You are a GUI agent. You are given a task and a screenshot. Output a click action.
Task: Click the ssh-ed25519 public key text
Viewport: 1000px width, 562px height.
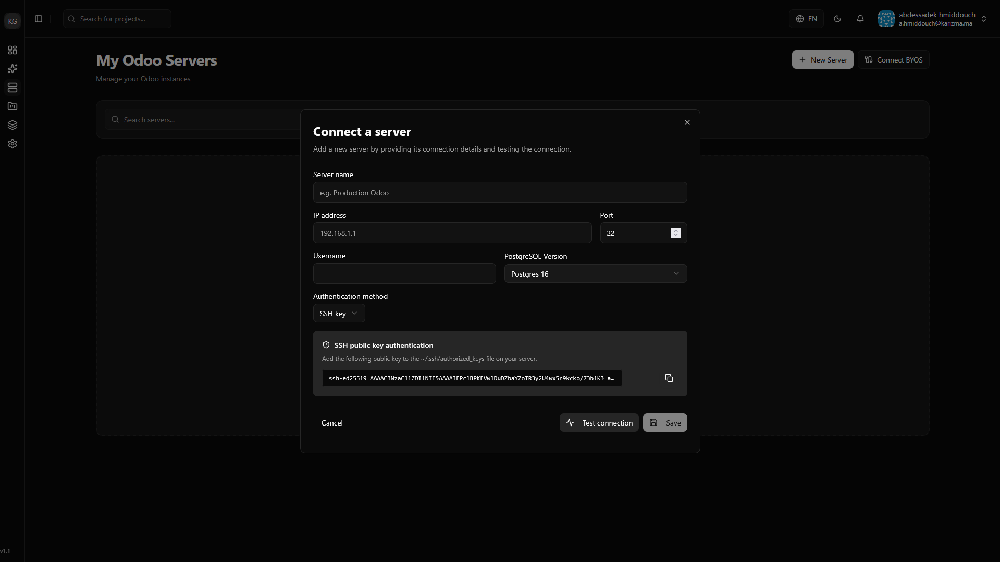(x=472, y=378)
